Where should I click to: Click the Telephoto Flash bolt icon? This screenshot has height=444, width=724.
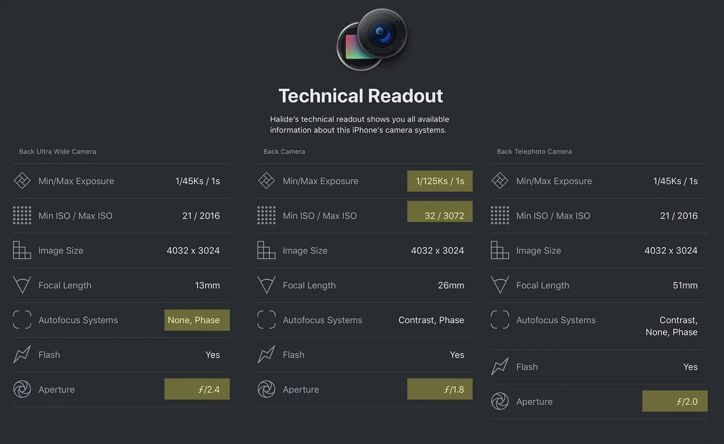pyautogui.click(x=500, y=366)
